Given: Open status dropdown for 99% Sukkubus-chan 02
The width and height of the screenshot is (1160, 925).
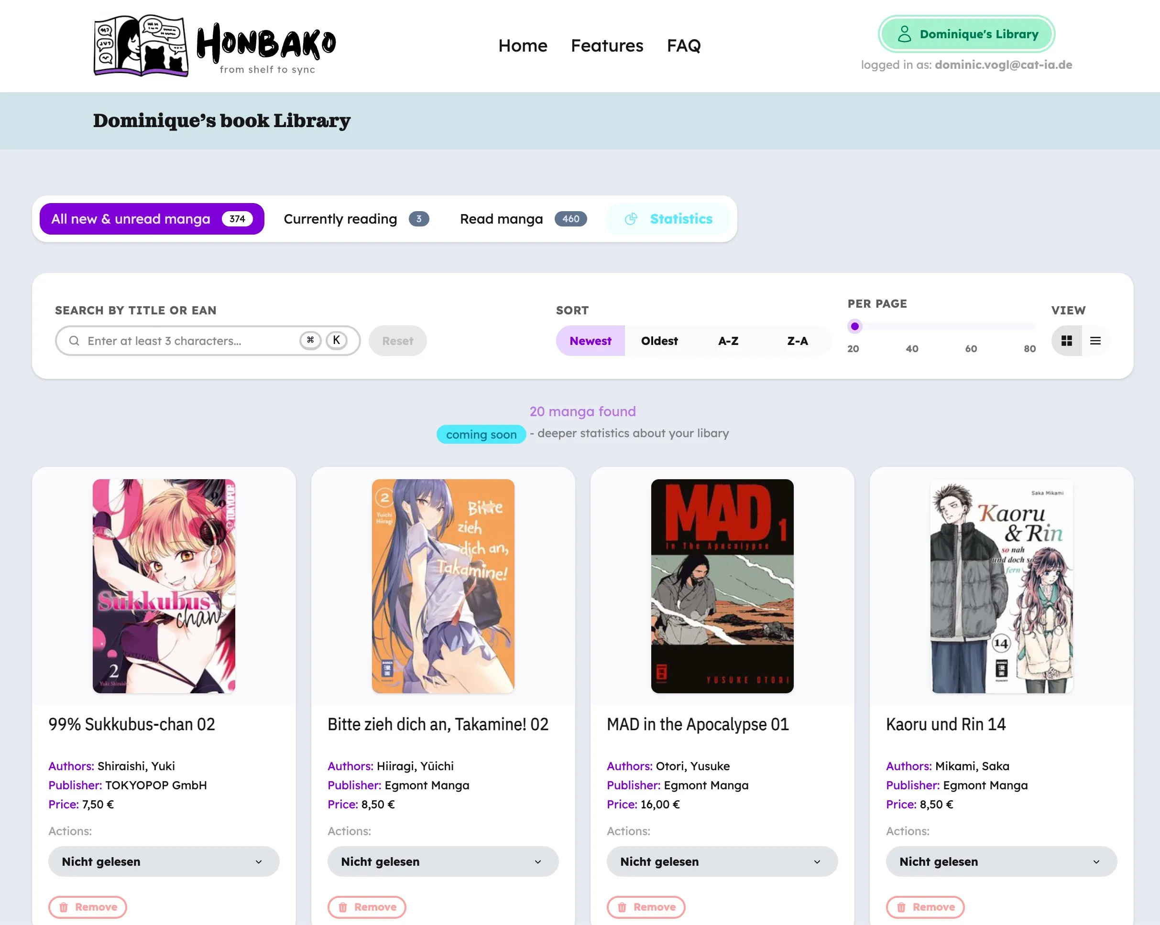Looking at the screenshot, I should [x=164, y=861].
